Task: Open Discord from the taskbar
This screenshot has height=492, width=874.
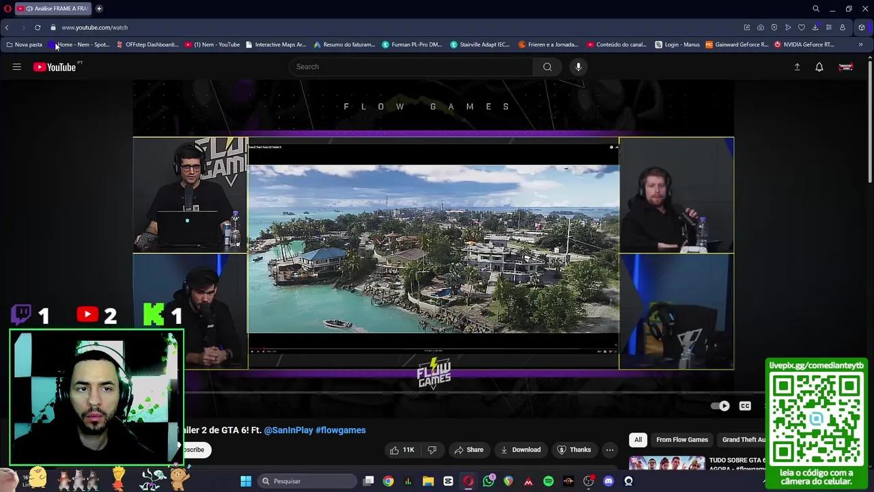Action: tap(608, 481)
